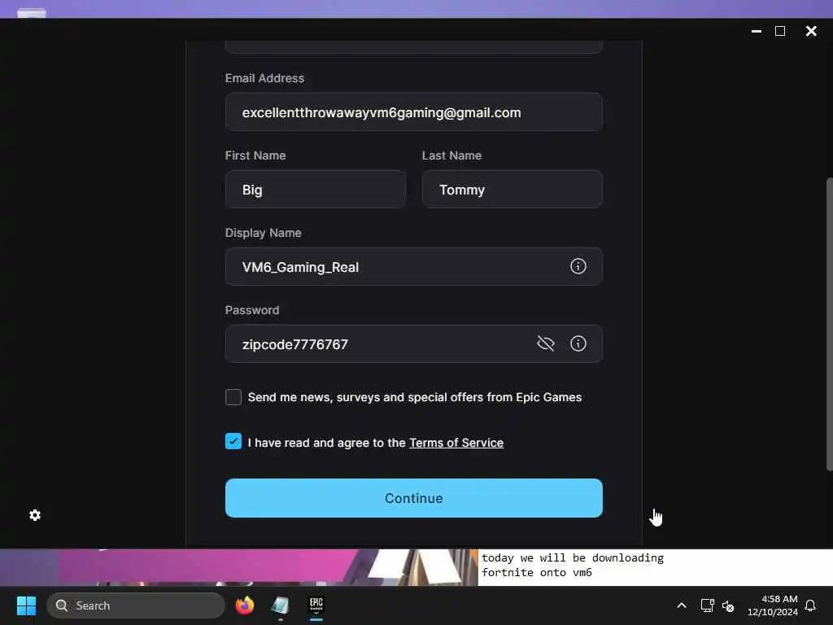This screenshot has width=833, height=625.
Task: Click the muted volume tray icon
Action: pos(728,605)
